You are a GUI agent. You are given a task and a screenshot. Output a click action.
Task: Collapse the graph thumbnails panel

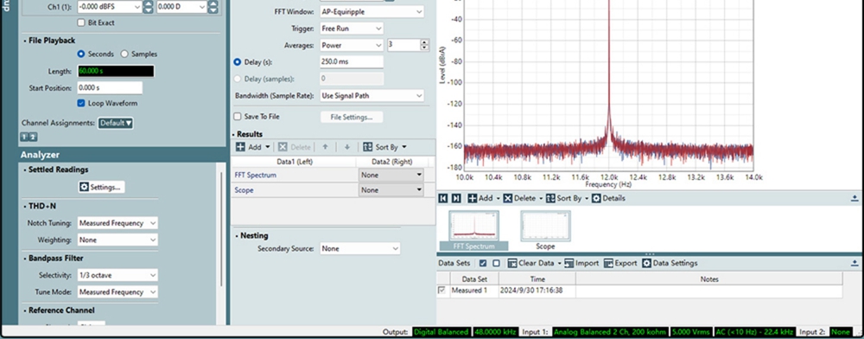click(x=854, y=198)
